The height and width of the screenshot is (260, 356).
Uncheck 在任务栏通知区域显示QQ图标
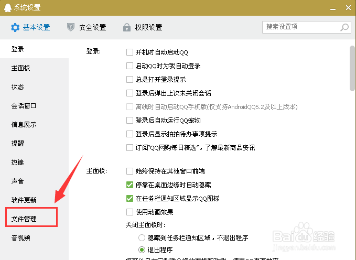click(x=130, y=199)
